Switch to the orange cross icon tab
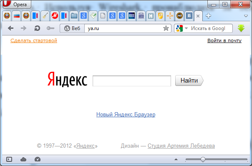252x166 pixels. pos(170,16)
